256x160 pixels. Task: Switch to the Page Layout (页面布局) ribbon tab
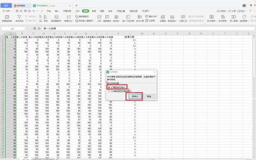click(67, 11)
